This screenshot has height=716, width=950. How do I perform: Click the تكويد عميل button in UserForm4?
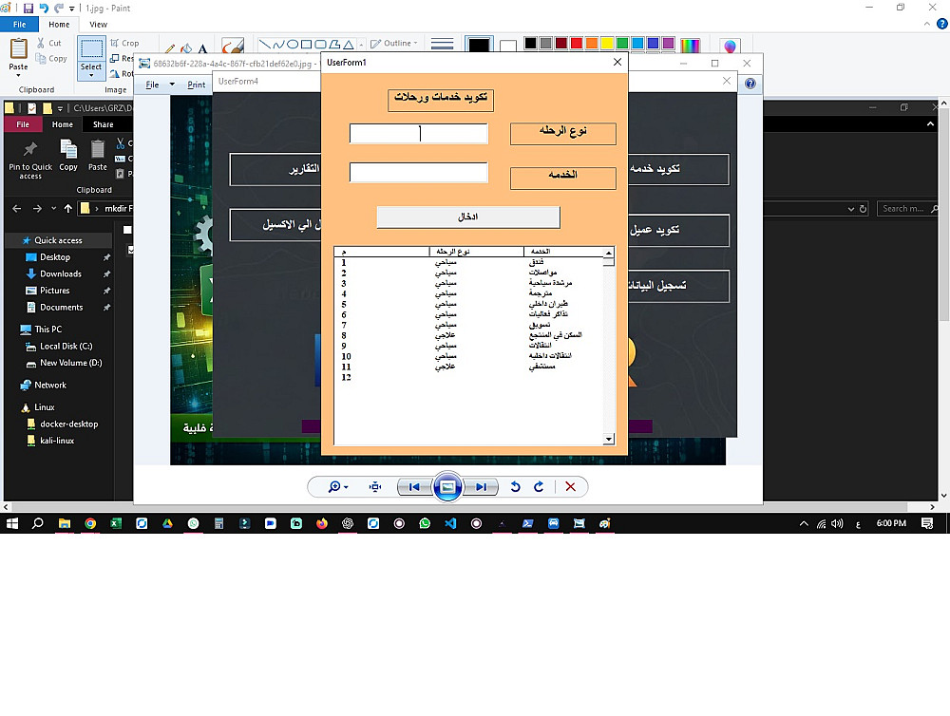pos(678,230)
